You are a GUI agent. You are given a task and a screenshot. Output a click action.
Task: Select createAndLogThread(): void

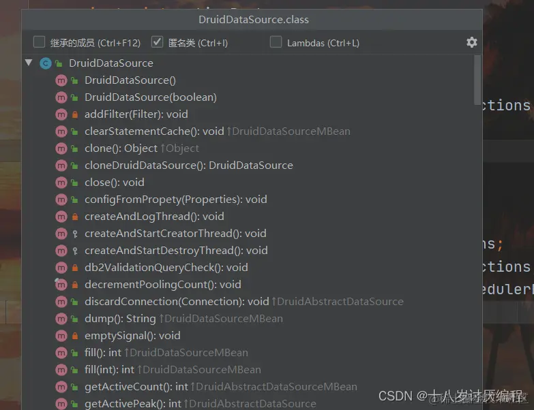[x=154, y=216]
